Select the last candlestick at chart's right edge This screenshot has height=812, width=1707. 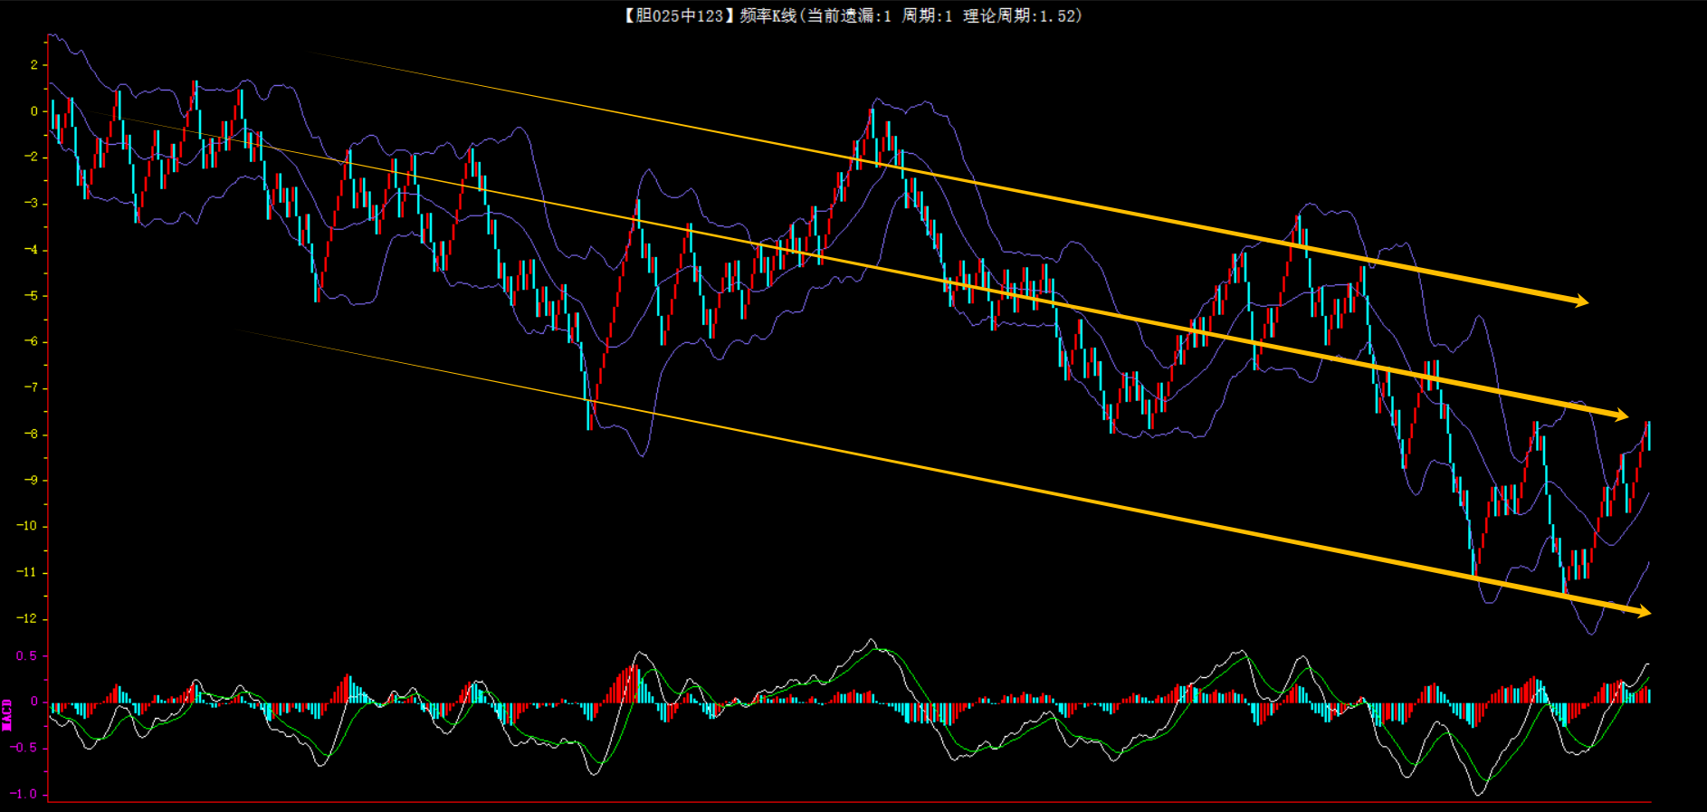(x=1647, y=435)
